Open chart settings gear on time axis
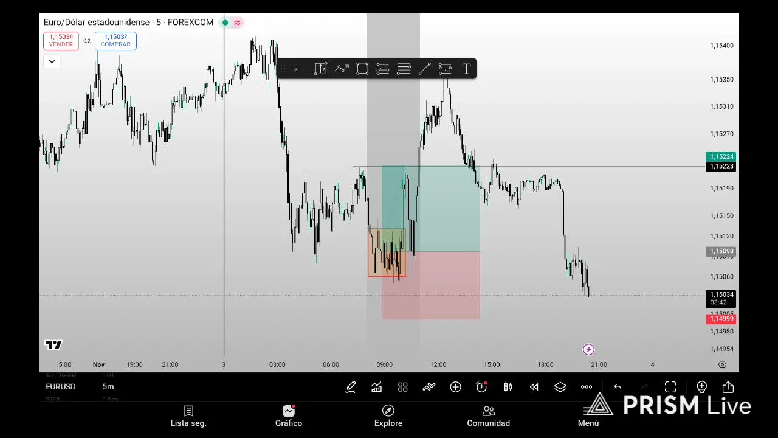 pyautogui.click(x=722, y=364)
